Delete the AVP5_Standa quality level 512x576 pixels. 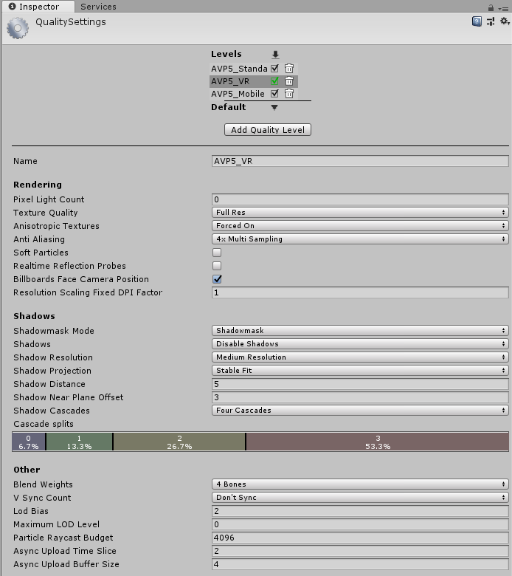coord(289,69)
